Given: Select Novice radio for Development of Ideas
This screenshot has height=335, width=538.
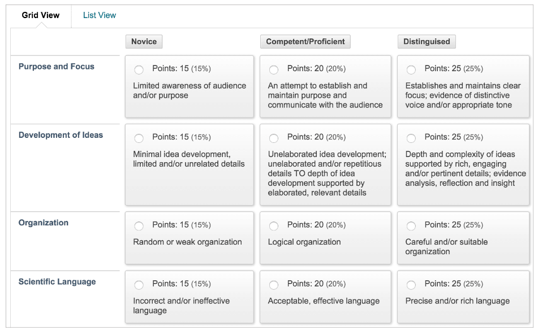Looking at the screenshot, I should click(x=139, y=138).
